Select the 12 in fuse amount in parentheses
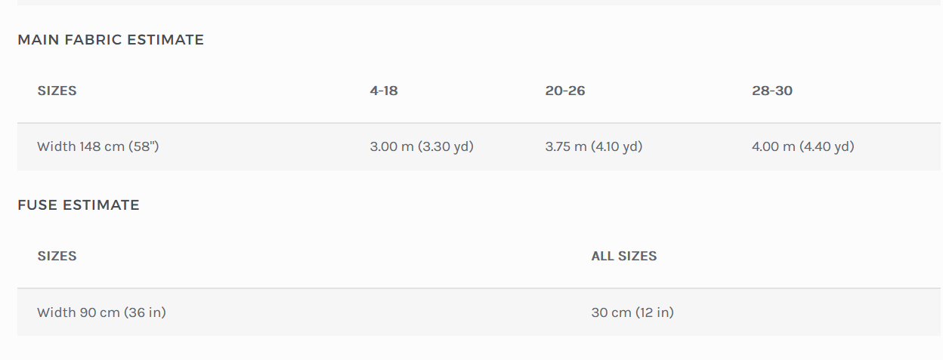Image resolution: width=943 pixels, height=360 pixels. pyautogui.click(x=654, y=312)
